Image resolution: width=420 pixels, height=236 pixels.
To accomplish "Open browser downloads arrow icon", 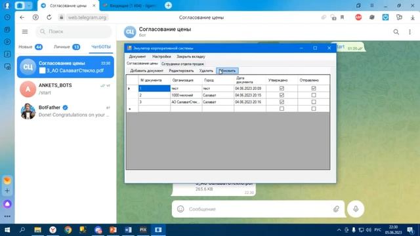I will (413, 18).
